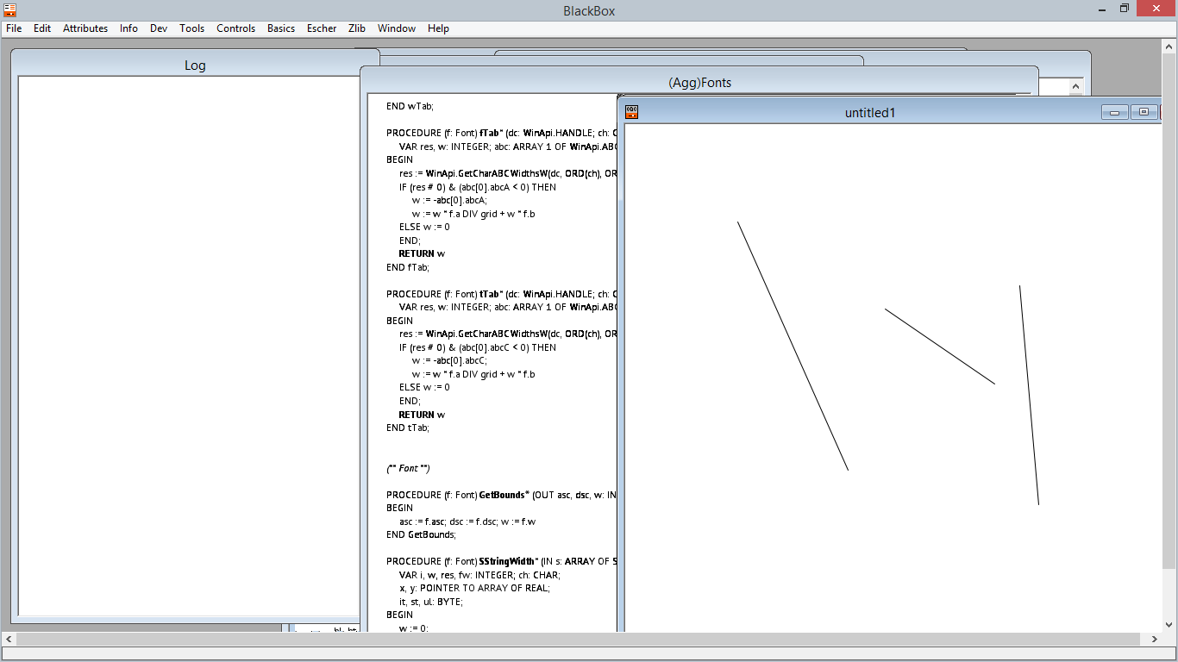The height and width of the screenshot is (662, 1178).
Task: Open the Edit menu
Action: pyautogui.click(x=42, y=28)
